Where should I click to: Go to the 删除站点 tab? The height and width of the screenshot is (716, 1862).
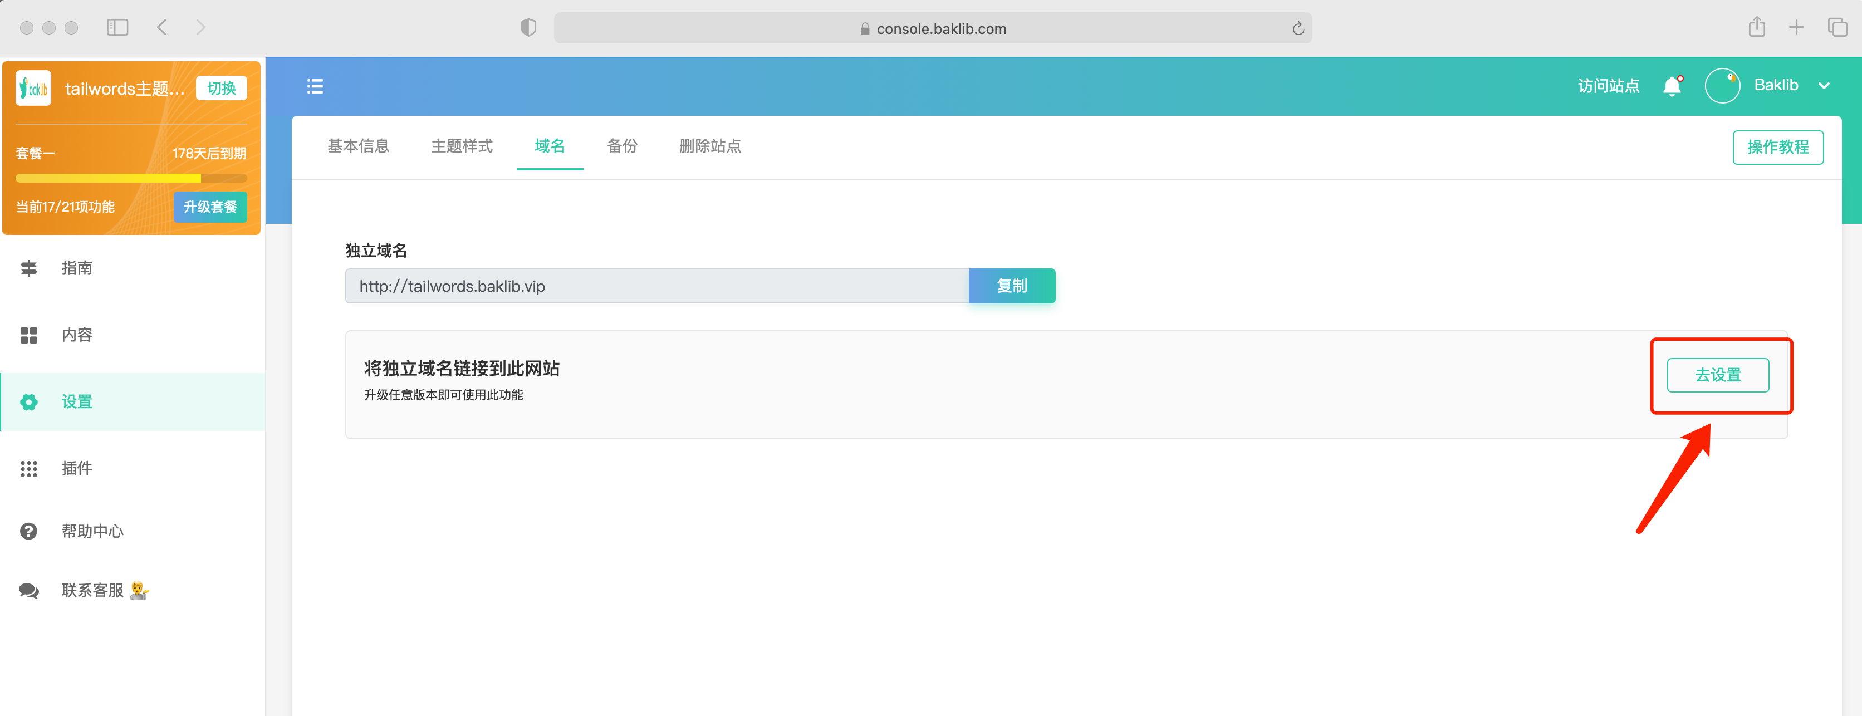pyautogui.click(x=710, y=146)
